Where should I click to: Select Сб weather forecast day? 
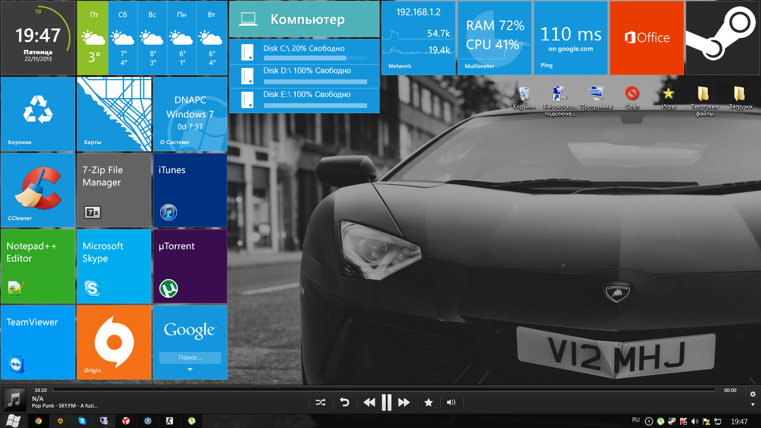(123, 38)
